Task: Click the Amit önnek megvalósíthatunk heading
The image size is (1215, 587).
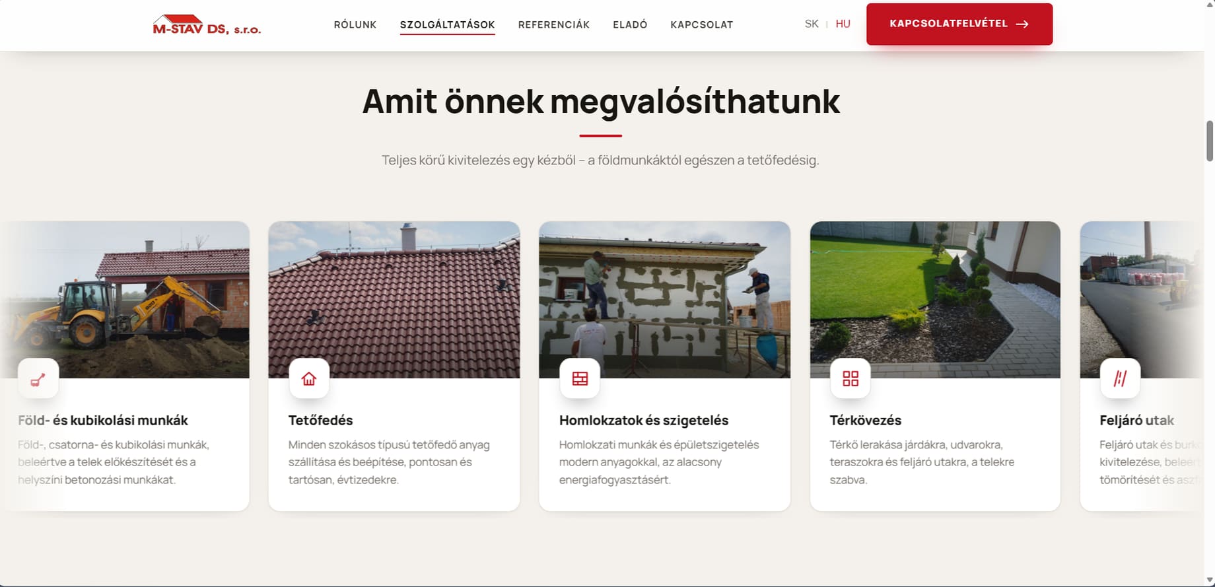Action: 601,101
